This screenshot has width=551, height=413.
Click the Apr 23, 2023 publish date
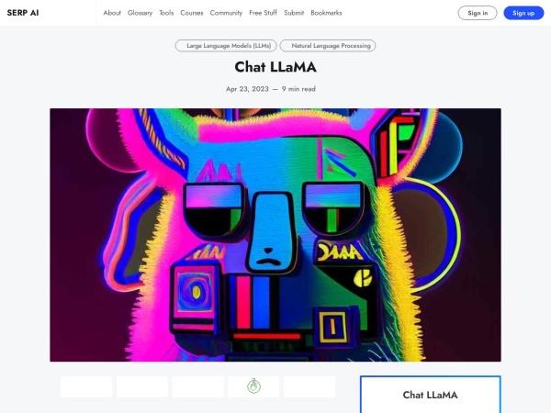(x=247, y=89)
